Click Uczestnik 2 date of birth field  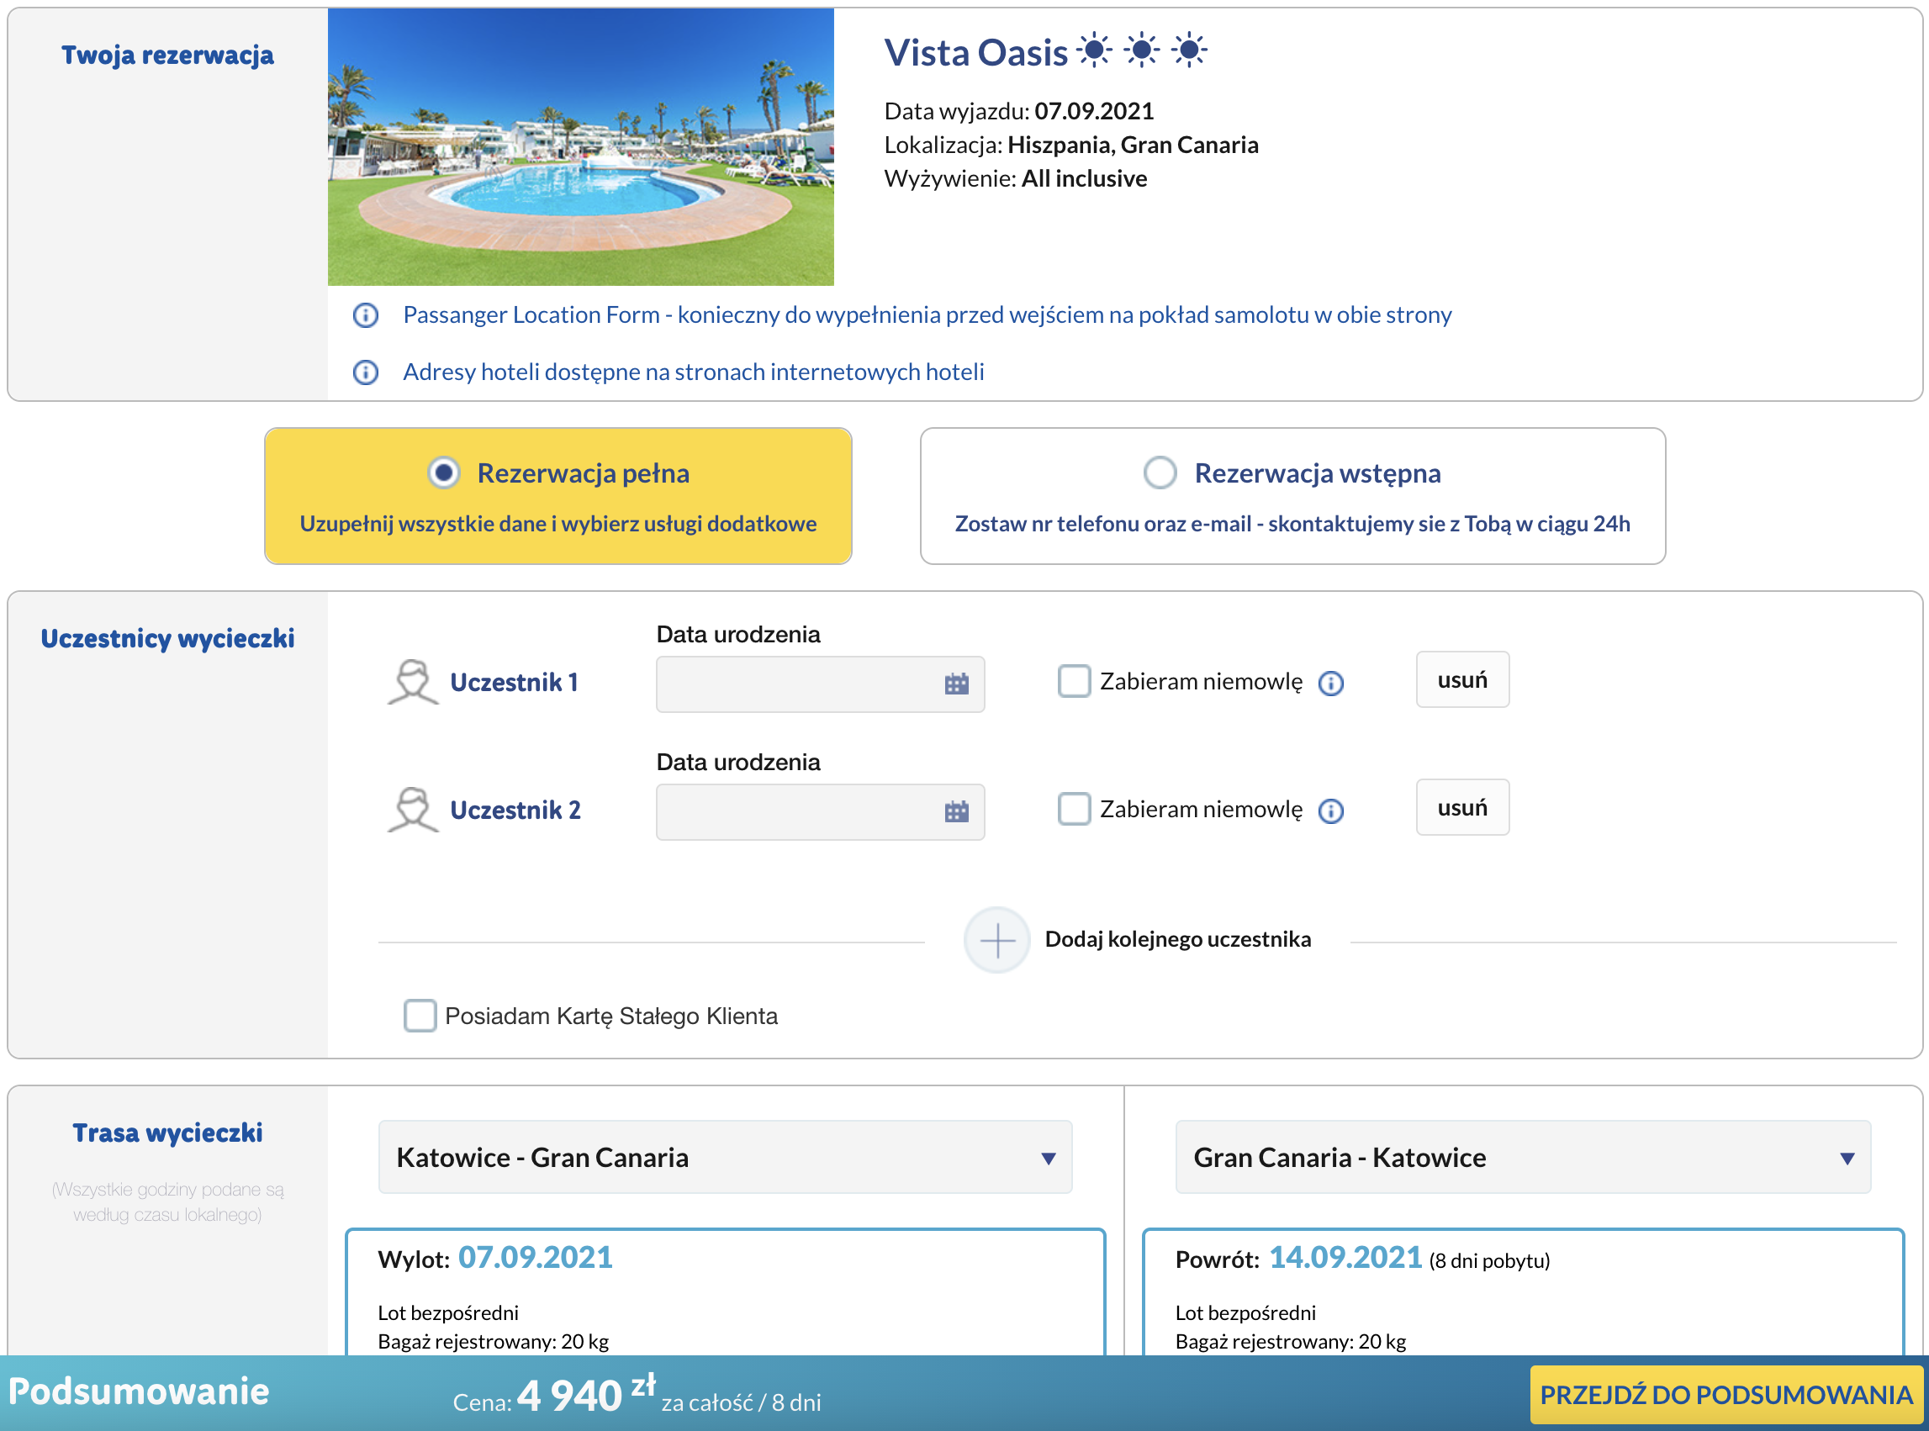797,811
